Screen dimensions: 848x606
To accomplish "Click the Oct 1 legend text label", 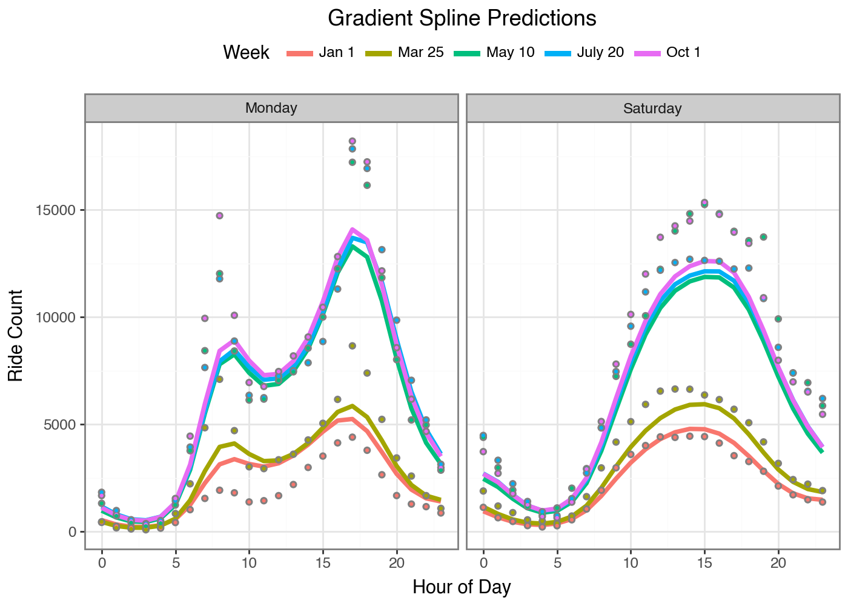I will point(683,53).
